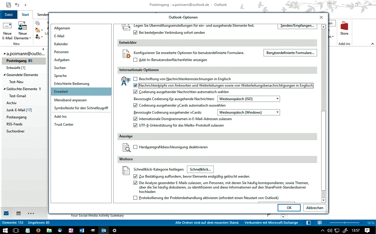This screenshot has width=376, height=234.
Task: Check Beschriftung von Nachrichtenkennzeichnungen in Englisch
Action: pyautogui.click(x=135, y=79)
